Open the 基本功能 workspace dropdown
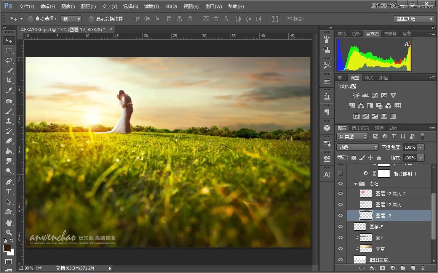 (414, 18)
